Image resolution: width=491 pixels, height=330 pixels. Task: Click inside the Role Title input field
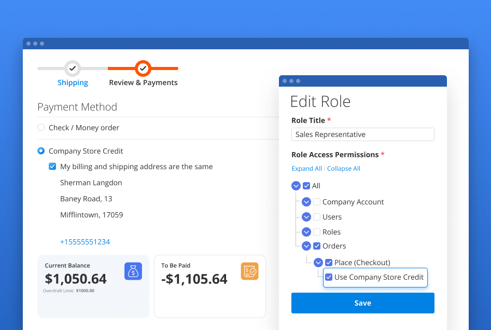tap(362, 134)
